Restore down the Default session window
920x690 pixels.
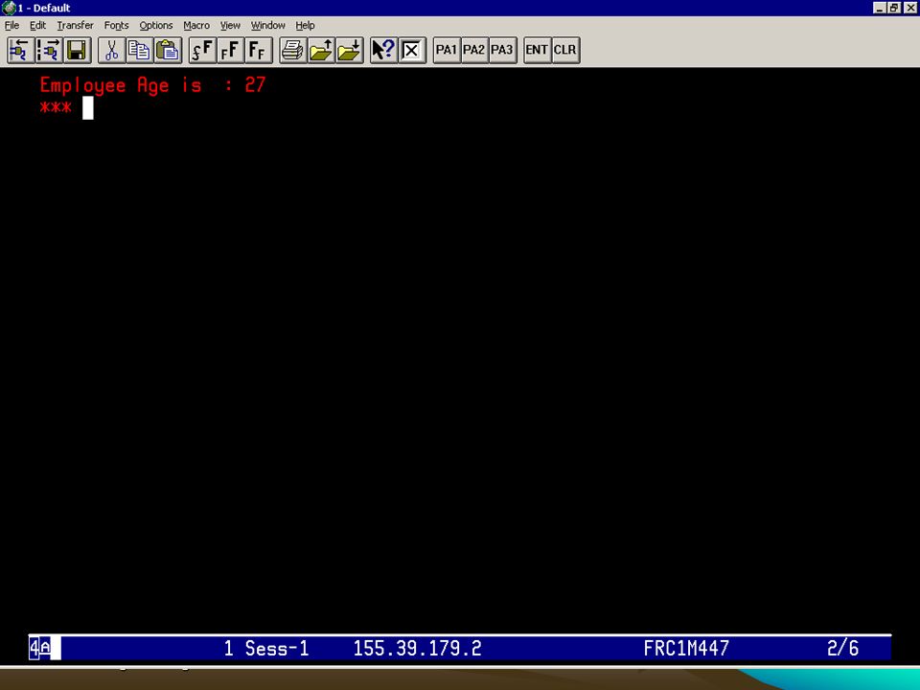click(893, 8)
